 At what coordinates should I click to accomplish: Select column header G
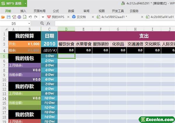118,29
